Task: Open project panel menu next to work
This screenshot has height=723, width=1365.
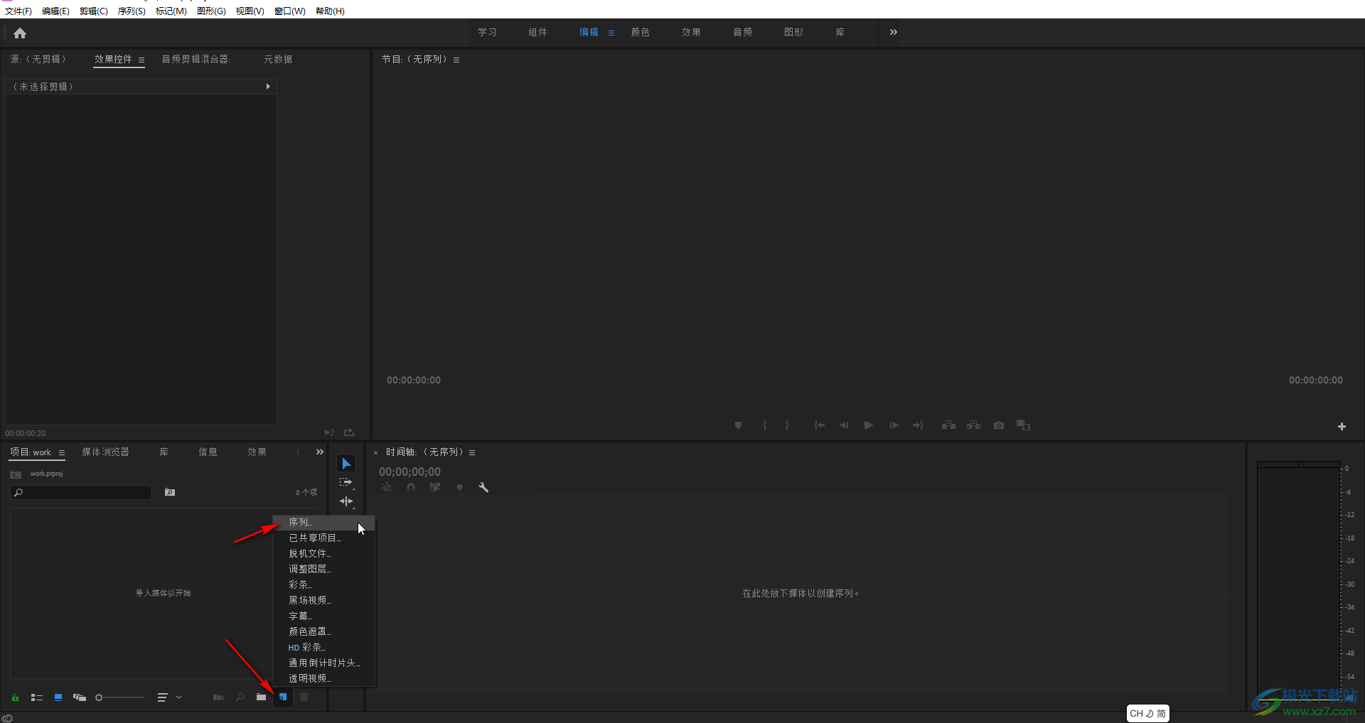Action: [62, 452]
